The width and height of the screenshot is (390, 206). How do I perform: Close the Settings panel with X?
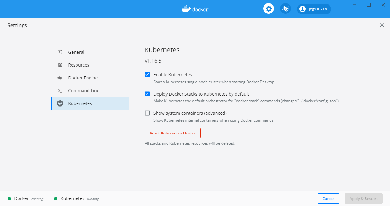pyautogui.click(x=382, y=25)
